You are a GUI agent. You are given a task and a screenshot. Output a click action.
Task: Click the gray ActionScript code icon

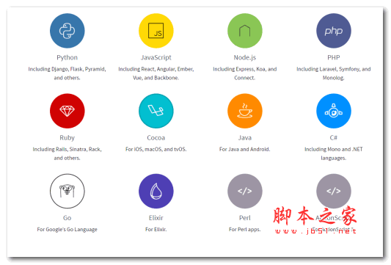333,191
